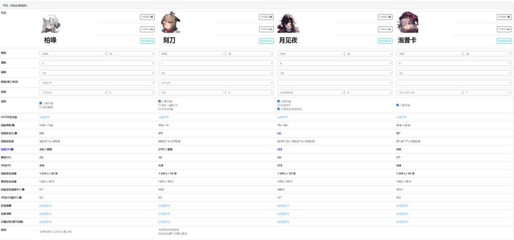The image size is (514, 240).
Task: Open the level number dropdown for 泡普卡
Action: coord(487,53)
